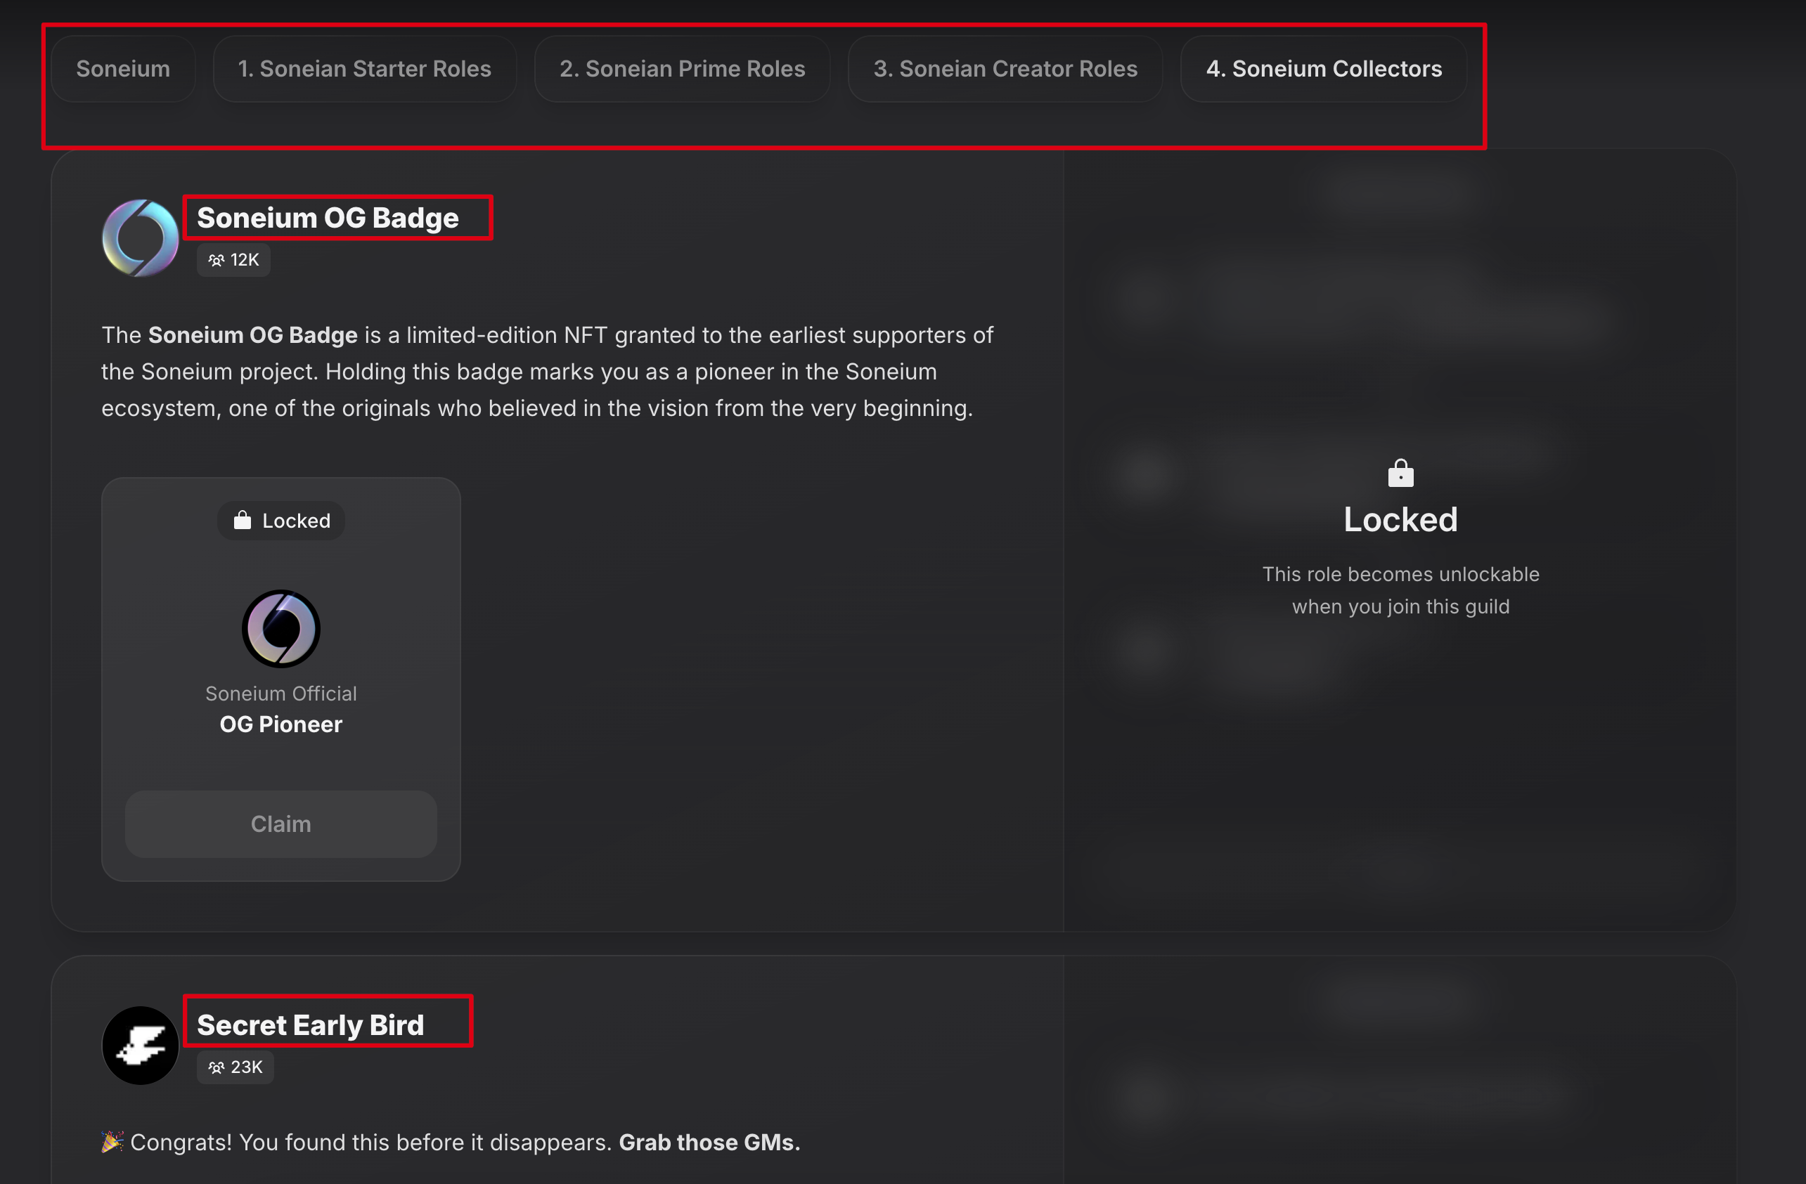
Task: Click the "Soneium Official" label
Action: point(280,694)
